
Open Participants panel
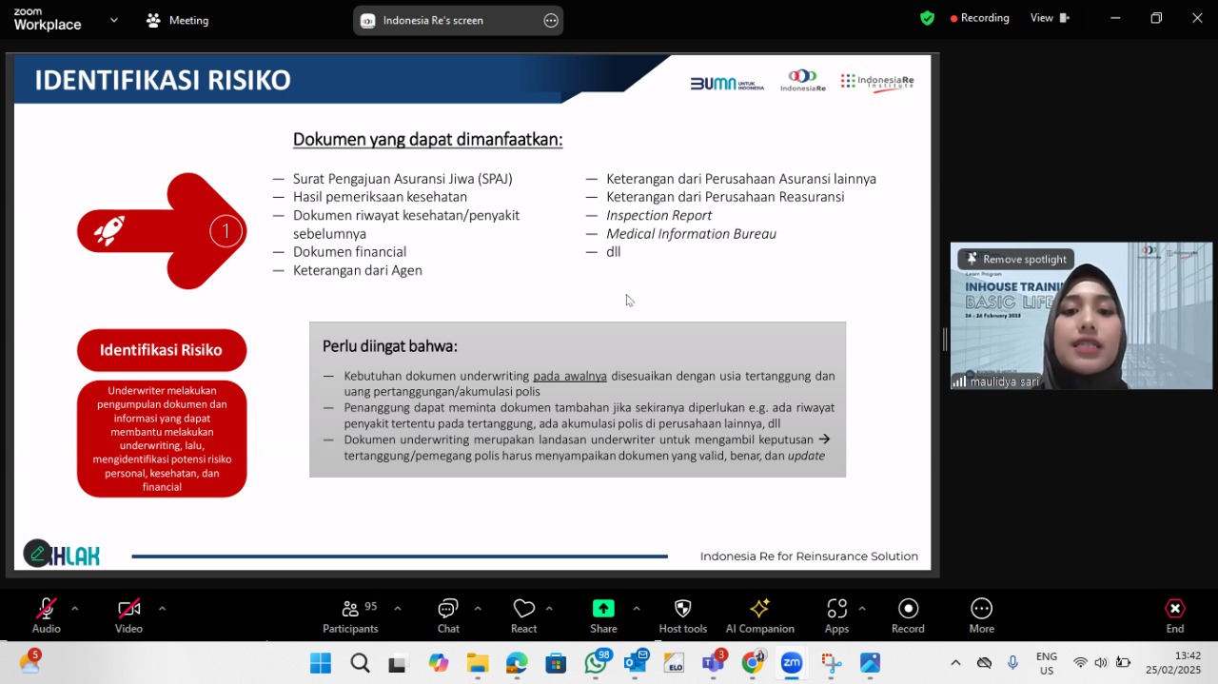point(350,616)
